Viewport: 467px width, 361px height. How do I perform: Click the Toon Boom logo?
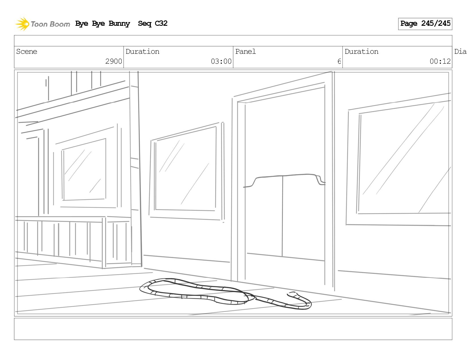42,24
